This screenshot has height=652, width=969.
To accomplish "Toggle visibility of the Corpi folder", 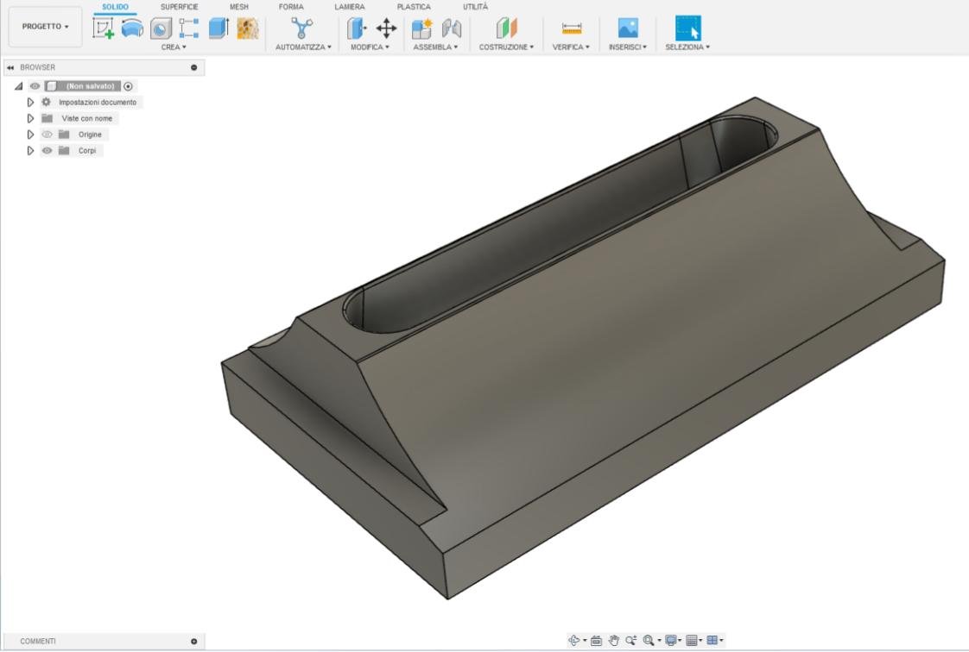I will click(x=47, y=151).
